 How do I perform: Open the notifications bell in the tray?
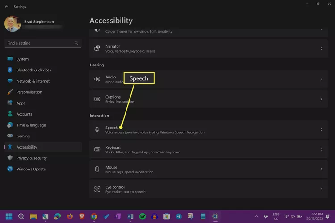pyautogui.click(x=327, y=216)
